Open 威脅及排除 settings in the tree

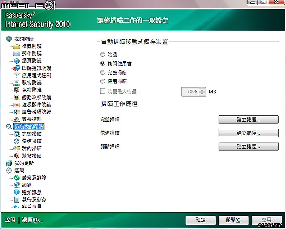point(34,178)
